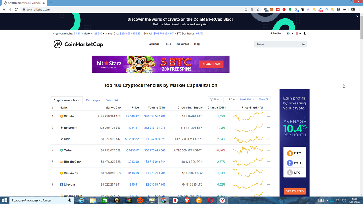Switch to the Exchanges tab
Screen dimensions: 363x204
pos(93,100)
